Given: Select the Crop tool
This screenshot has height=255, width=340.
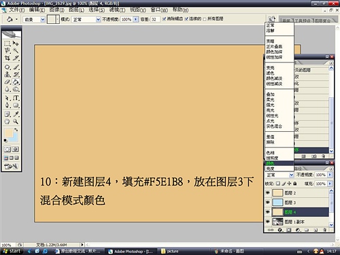Looking at the screenshot, I should point(7,58).
